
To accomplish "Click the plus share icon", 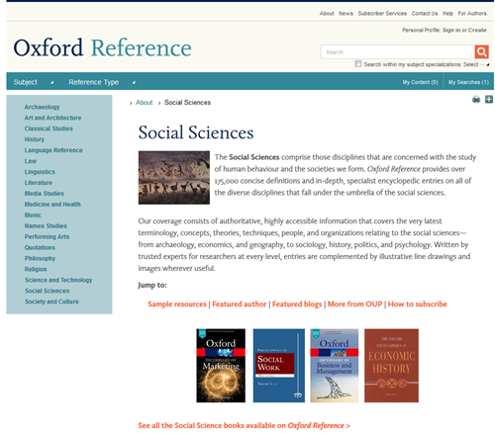I will (489, 99).
